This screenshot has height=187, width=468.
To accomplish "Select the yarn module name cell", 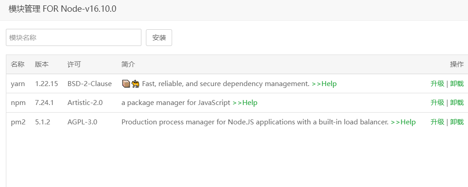I will pos(18,84).
